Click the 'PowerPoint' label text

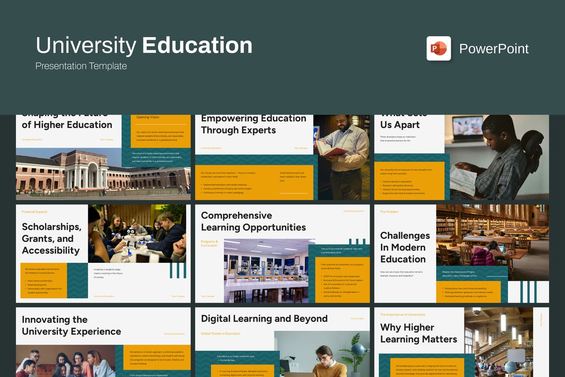tap(494, 49)
